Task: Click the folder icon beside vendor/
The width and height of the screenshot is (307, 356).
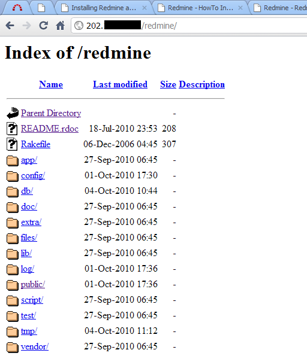Action: click(13, 348)
